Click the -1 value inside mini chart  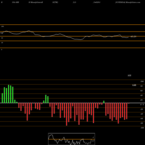[93, 137]
